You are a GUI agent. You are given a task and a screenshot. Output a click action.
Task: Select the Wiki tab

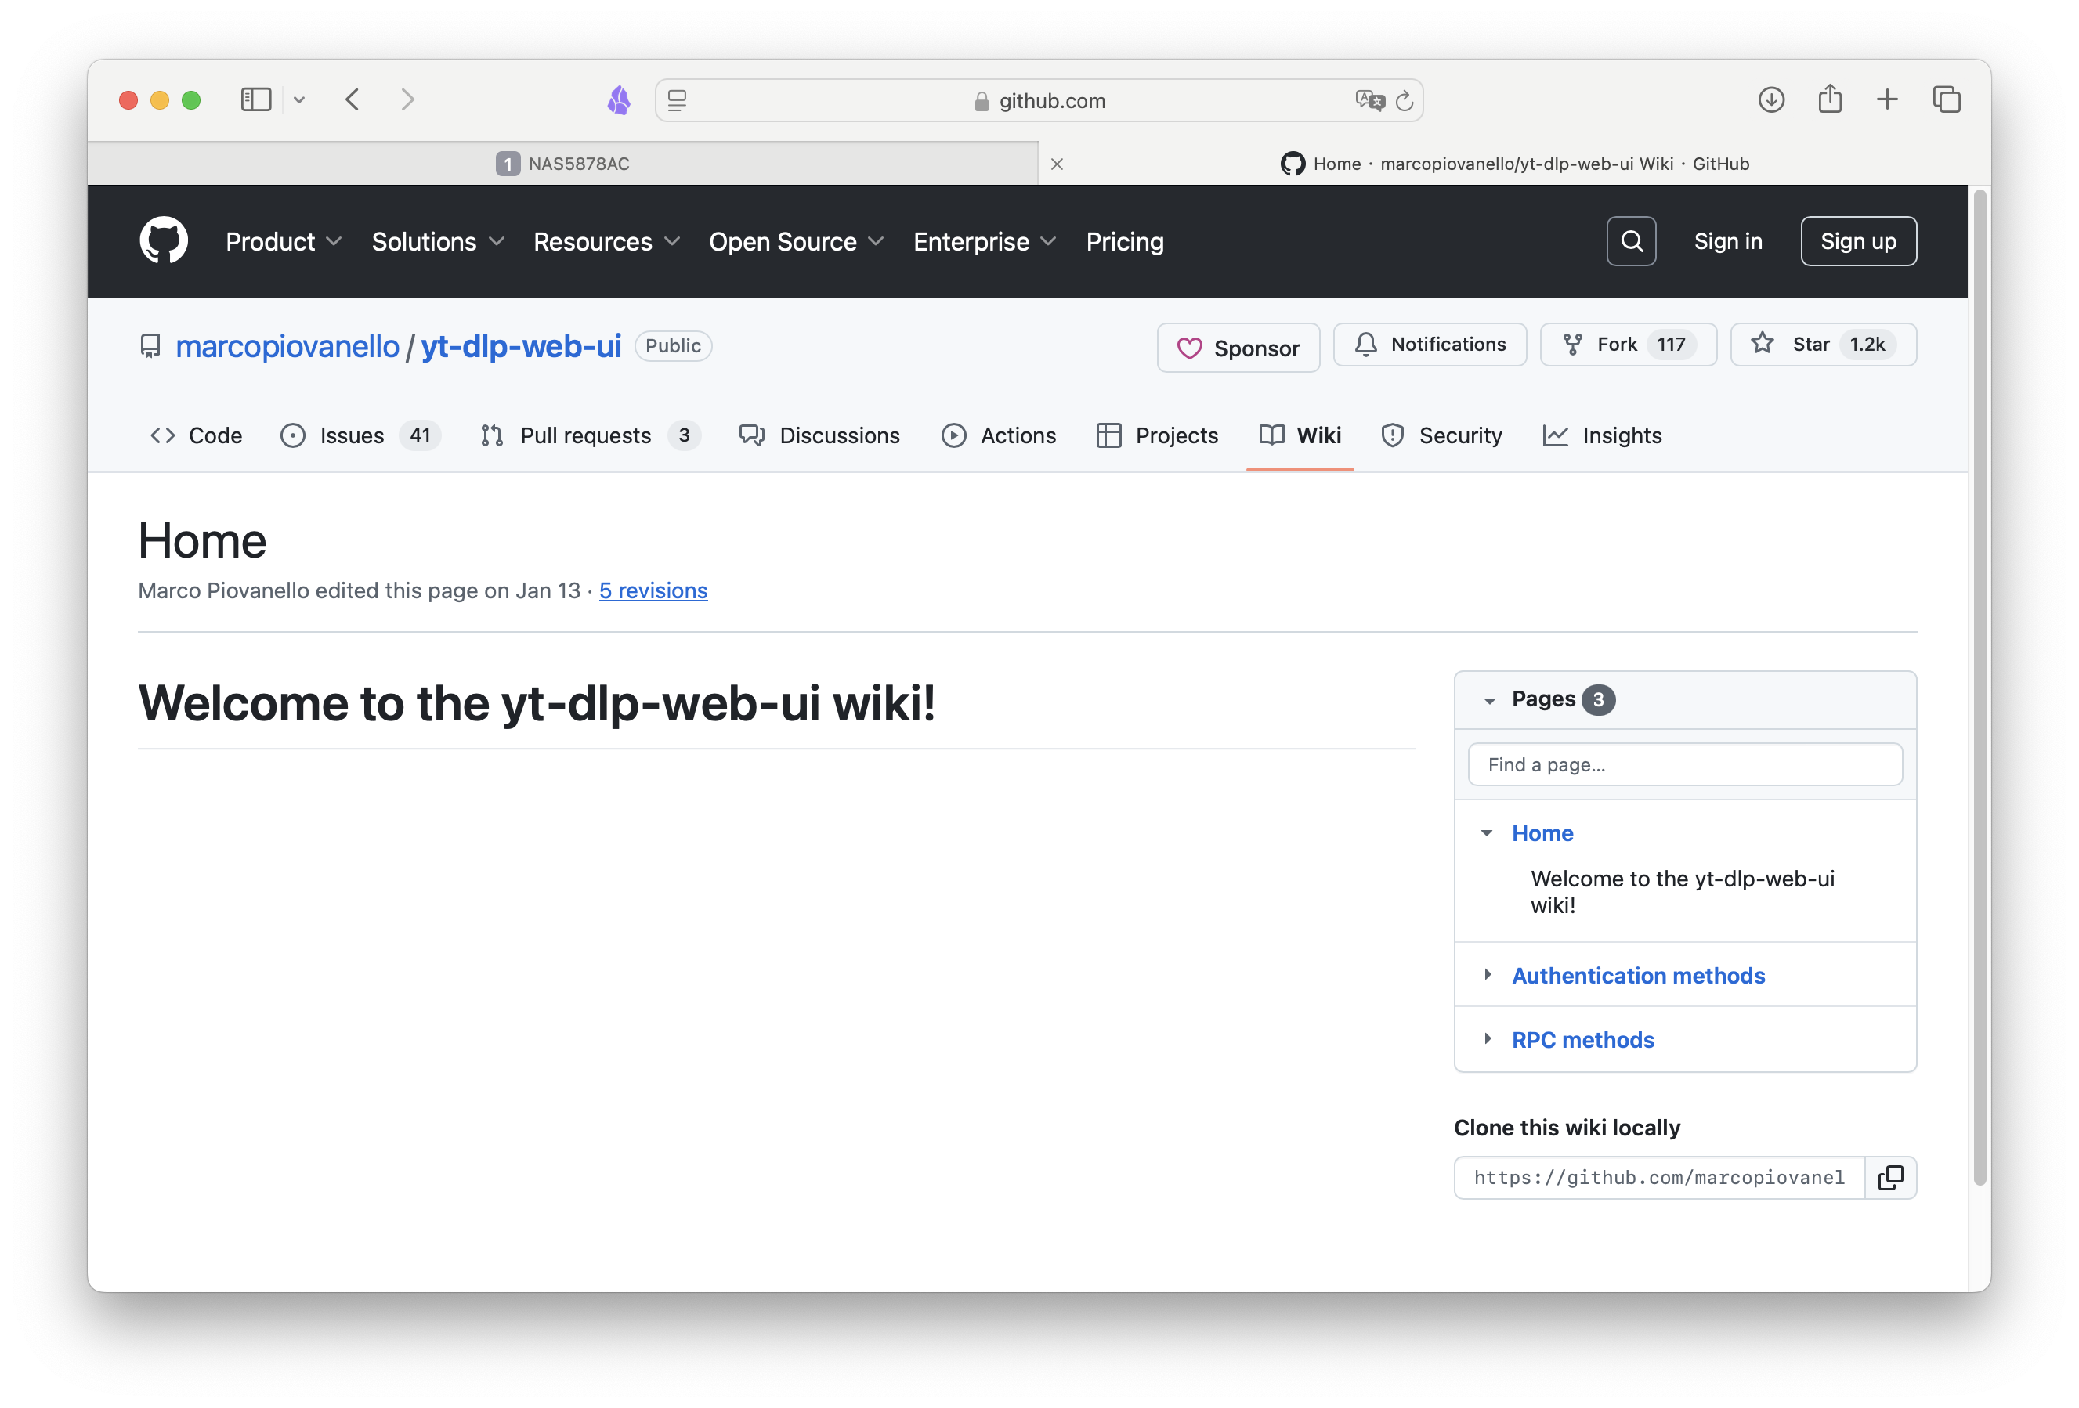(1299, 435)
